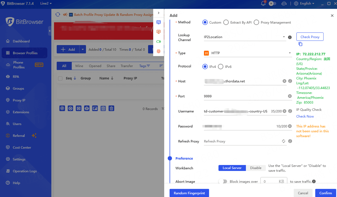
Task: Click the aperture-shaped batch action icon
Action: pos(62,108)
